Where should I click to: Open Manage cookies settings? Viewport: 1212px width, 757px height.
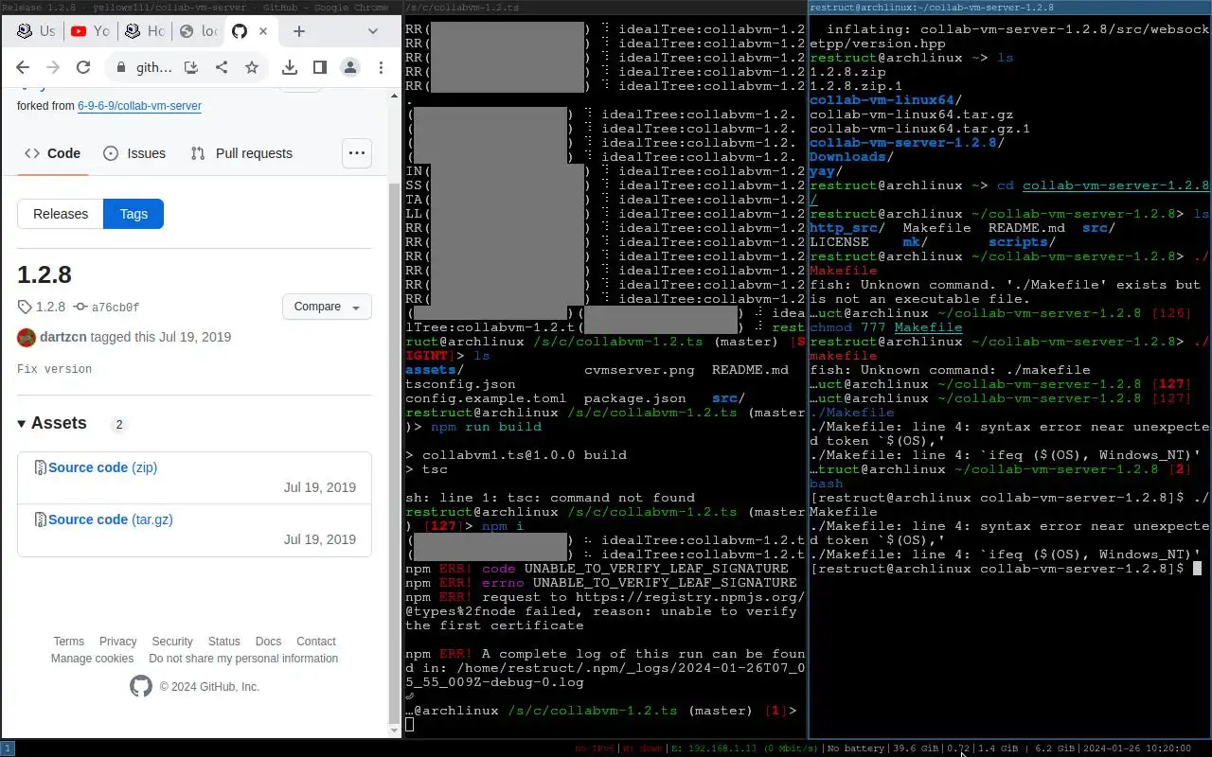point(92,659)
